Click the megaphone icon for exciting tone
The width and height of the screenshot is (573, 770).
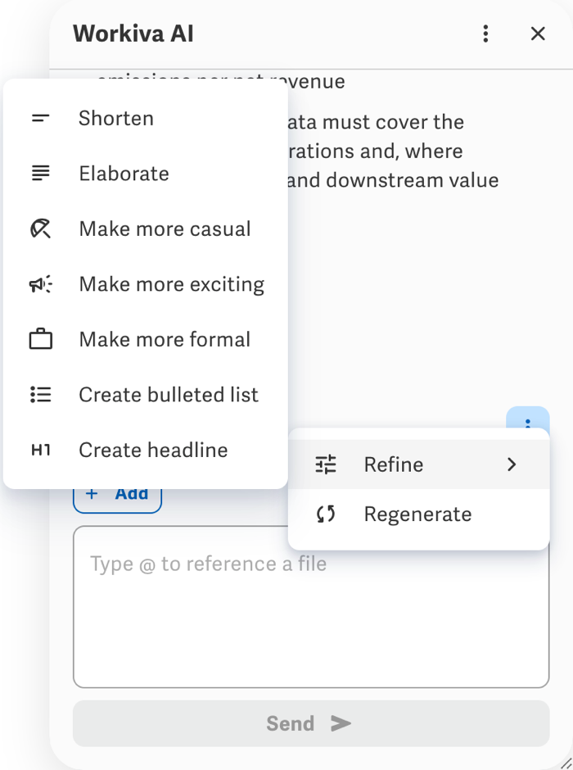[x=41, y=284]
